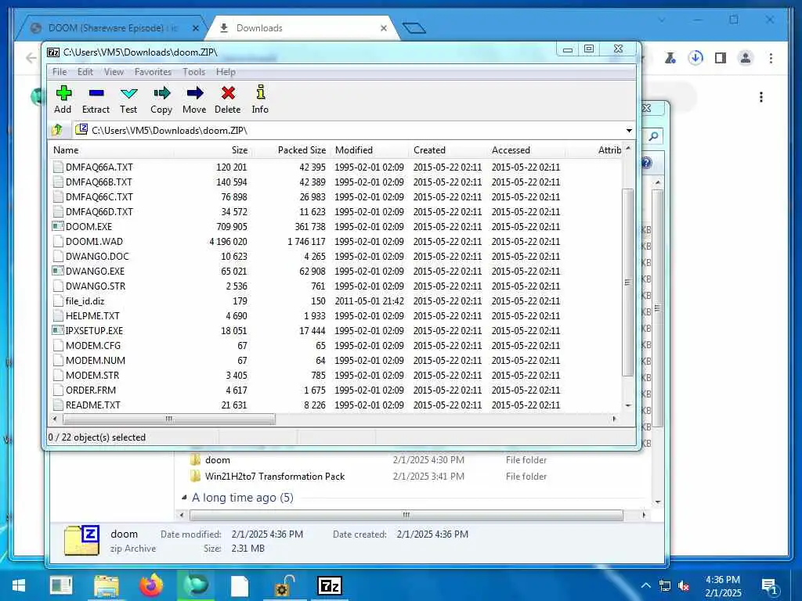
Task: Select the IPXSETUP.EXE file icon
Action: [x=58, y=330]
